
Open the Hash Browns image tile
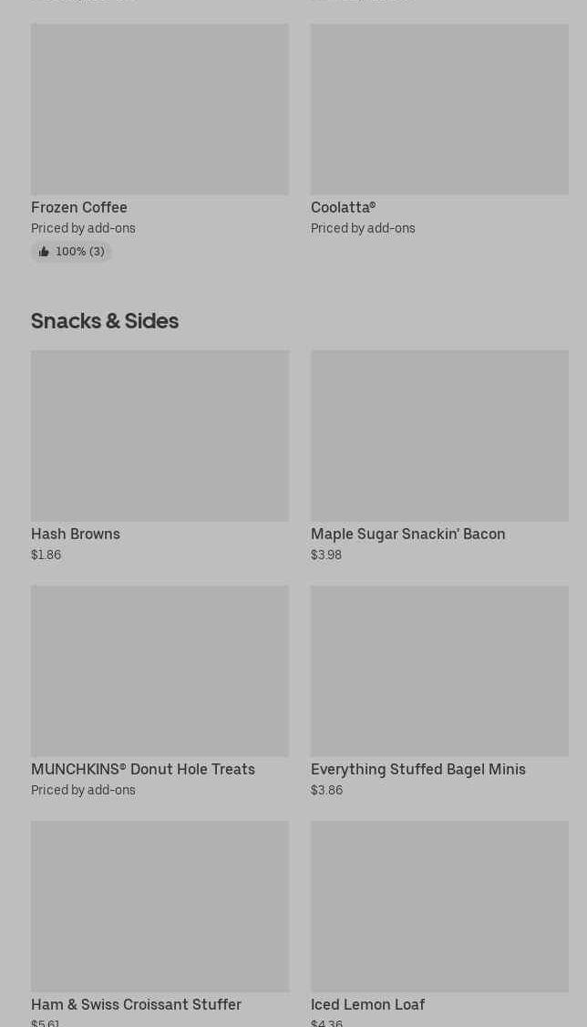[x=160, y=435]
